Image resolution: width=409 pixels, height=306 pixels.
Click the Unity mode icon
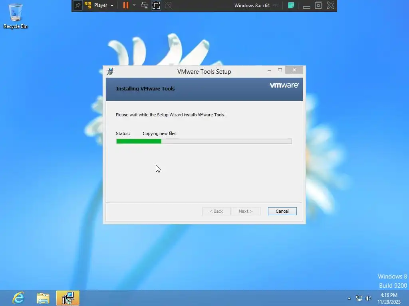(168, 6)
